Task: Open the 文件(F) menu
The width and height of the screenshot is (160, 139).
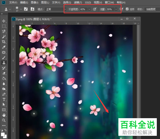Action: [13, 3]
